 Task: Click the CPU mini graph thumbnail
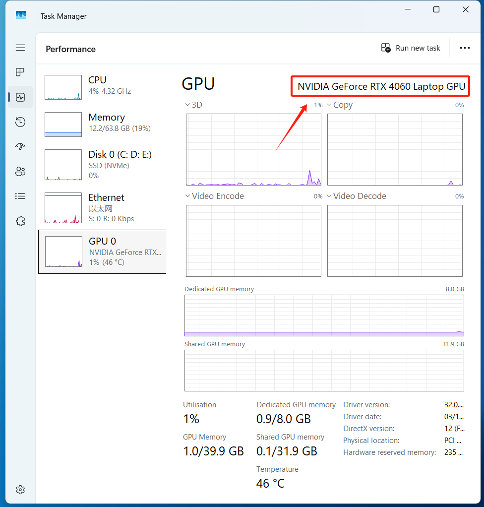[63, 87]
